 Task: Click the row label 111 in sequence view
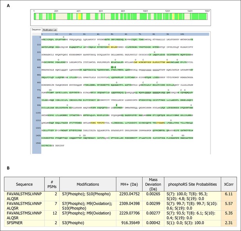(x=39, y=45)
